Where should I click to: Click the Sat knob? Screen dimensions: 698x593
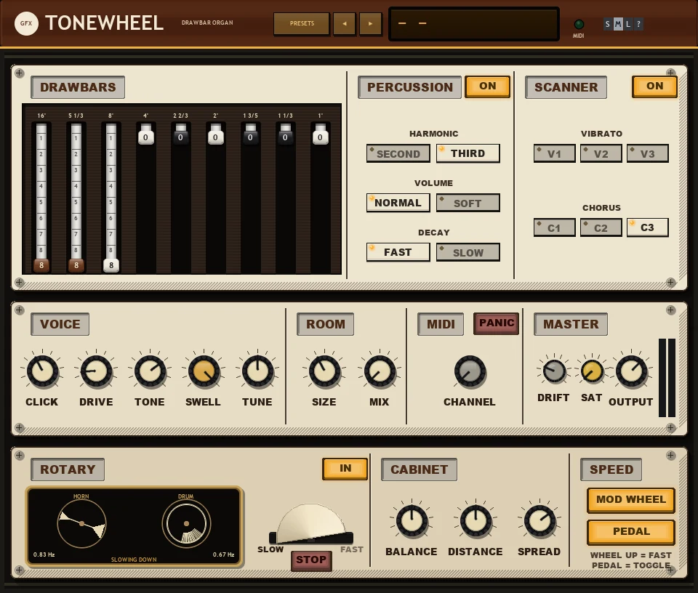click(x=592, y=371)
